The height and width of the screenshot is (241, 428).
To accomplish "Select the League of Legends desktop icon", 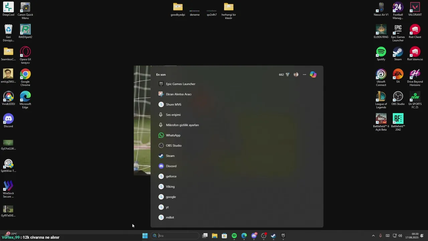I will [x=381, y=100].
